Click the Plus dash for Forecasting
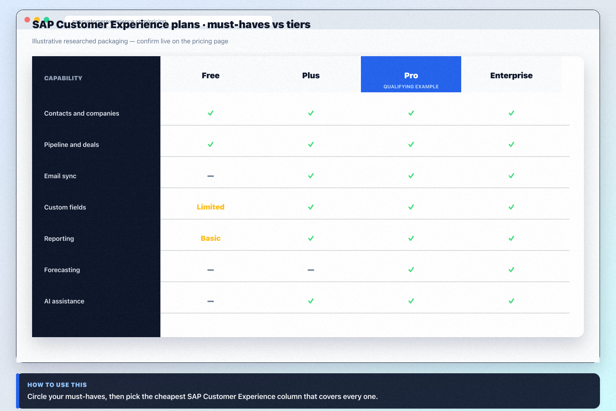616x411 pixels. (311, 270)
